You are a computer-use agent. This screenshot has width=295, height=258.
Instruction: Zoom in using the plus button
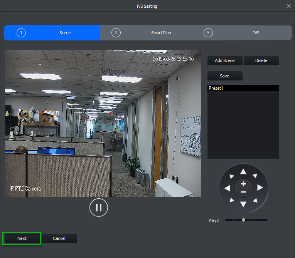243,184
